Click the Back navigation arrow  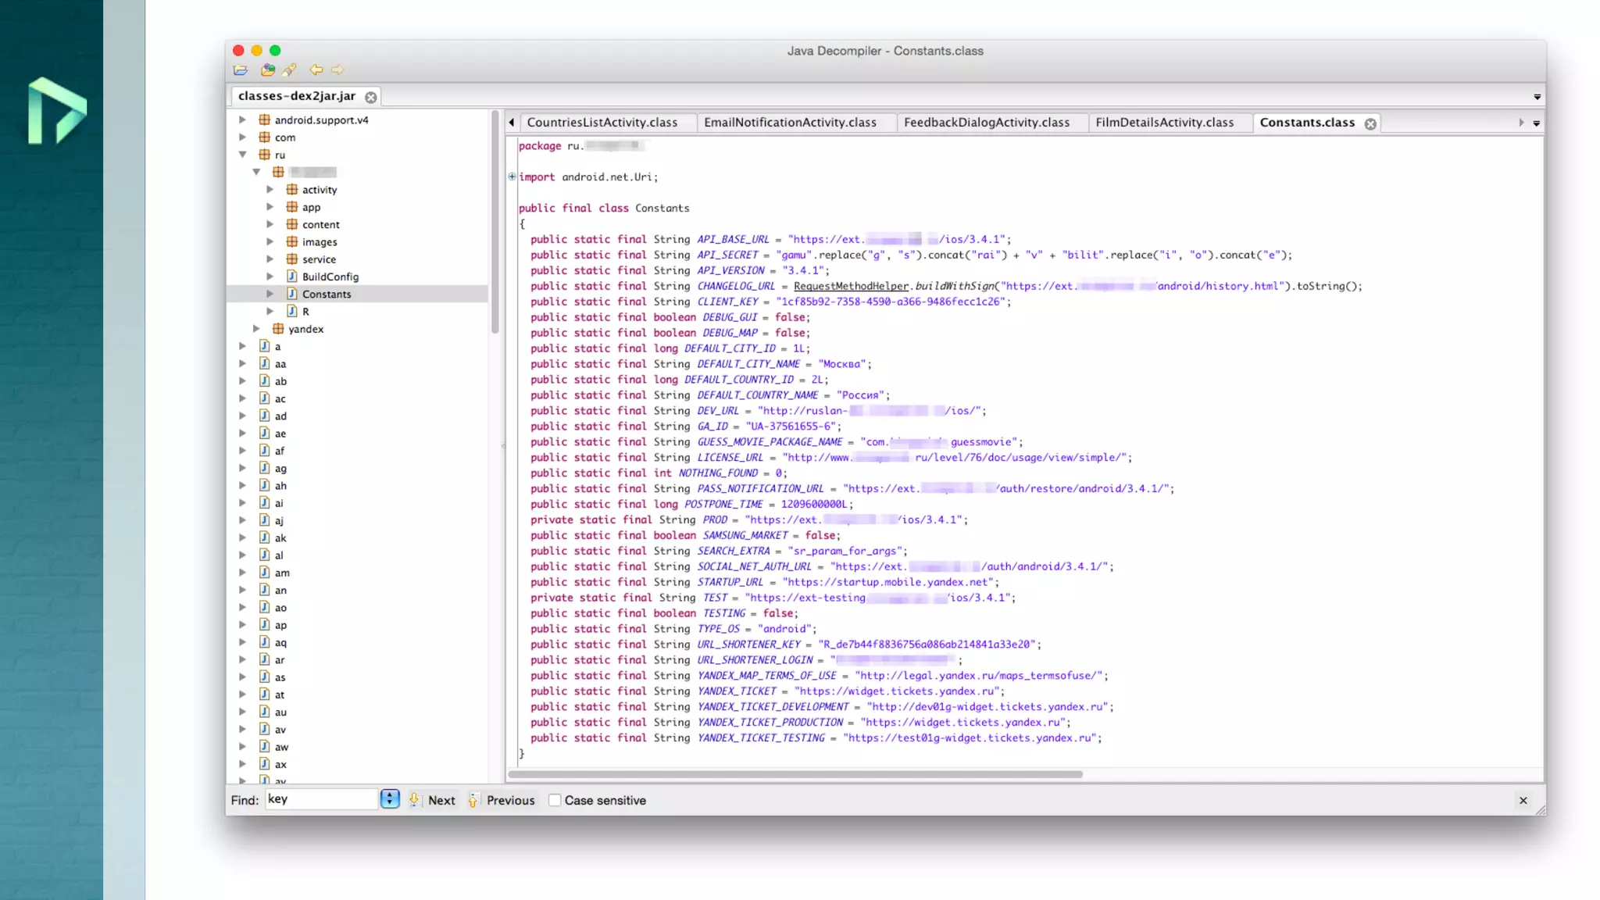[x=316, y=70]
